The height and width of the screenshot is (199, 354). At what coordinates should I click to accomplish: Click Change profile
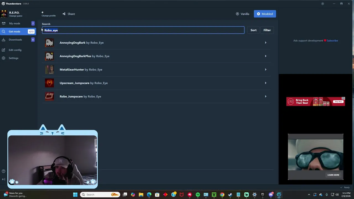[49, 16]
